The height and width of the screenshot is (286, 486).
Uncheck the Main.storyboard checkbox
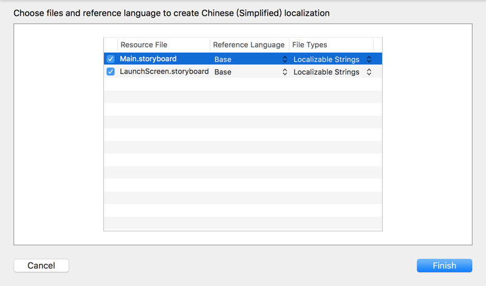coord(111,60)
